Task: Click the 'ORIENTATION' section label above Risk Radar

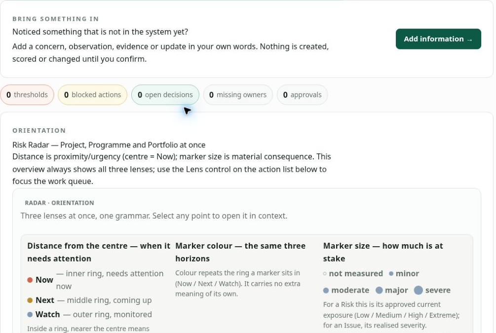Action: 39,131
